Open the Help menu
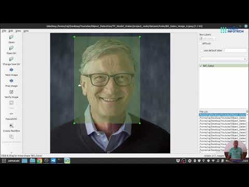Screen dimensions: 249x187 (26, 31)
